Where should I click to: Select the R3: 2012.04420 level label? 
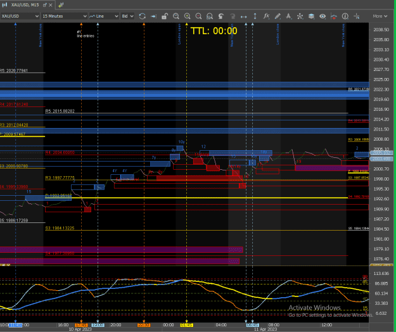pos(14,125)
